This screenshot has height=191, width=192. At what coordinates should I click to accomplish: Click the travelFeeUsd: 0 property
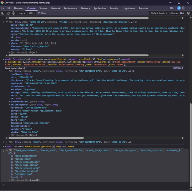20,126
